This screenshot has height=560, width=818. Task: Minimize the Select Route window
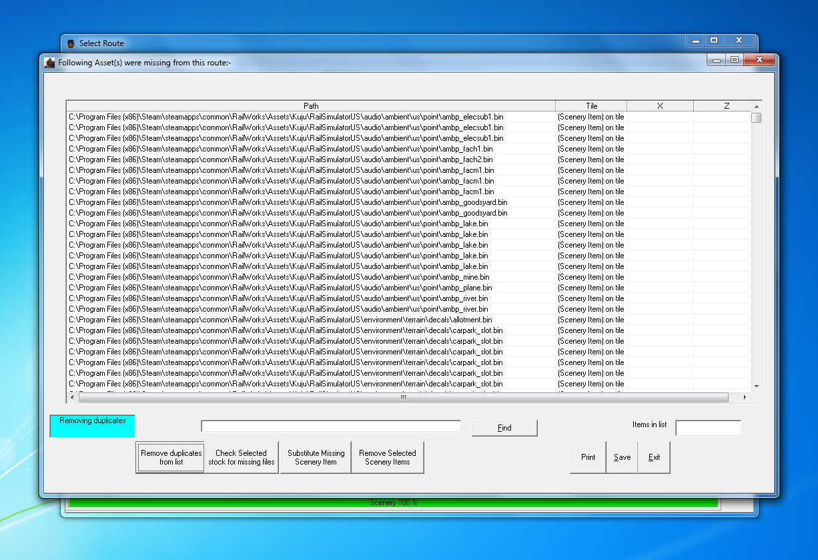coord(696,41)
